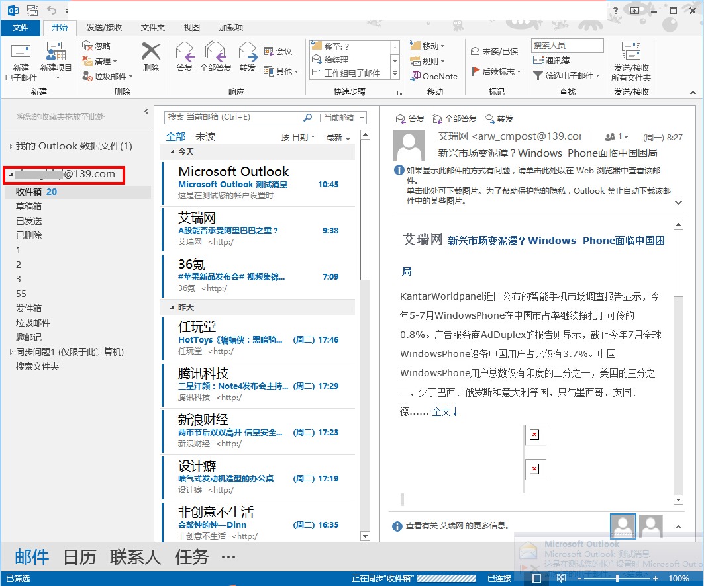Create a new email with 新建电子邮件
Screen dimensions: 704x586
coord(20,60)
